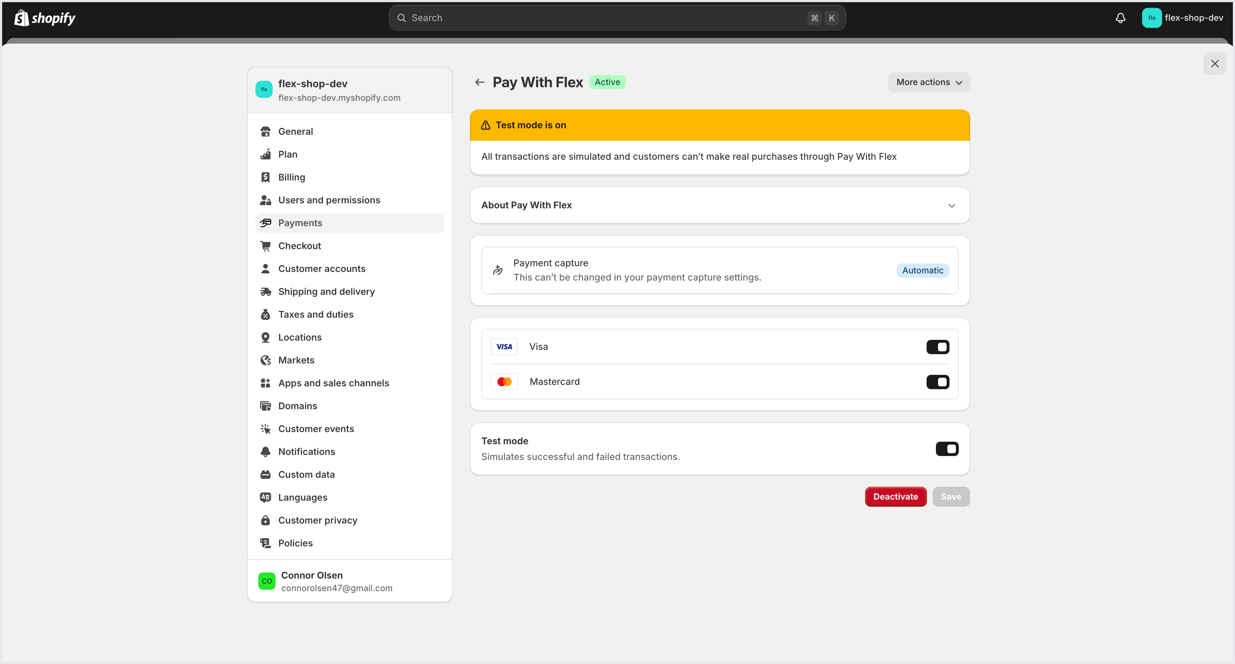Click the Plan icon in sidebar
The image size is (1235, 664).
265,154
